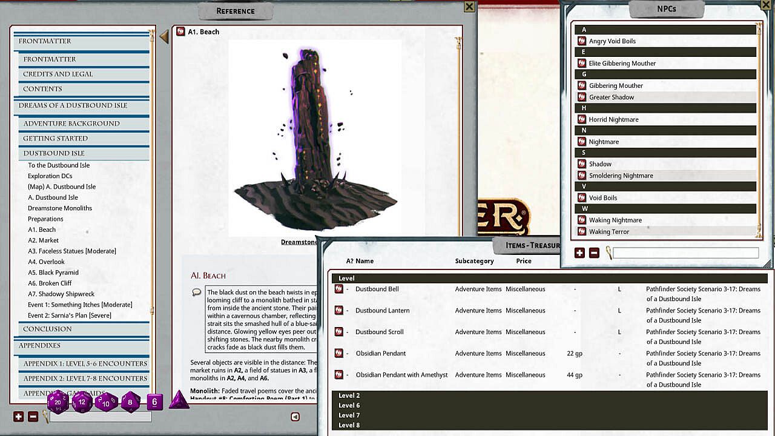This screenshot has width=775, height=436.
Task: Open A5. Black Pyramid page
Action: tap(53, 272)
